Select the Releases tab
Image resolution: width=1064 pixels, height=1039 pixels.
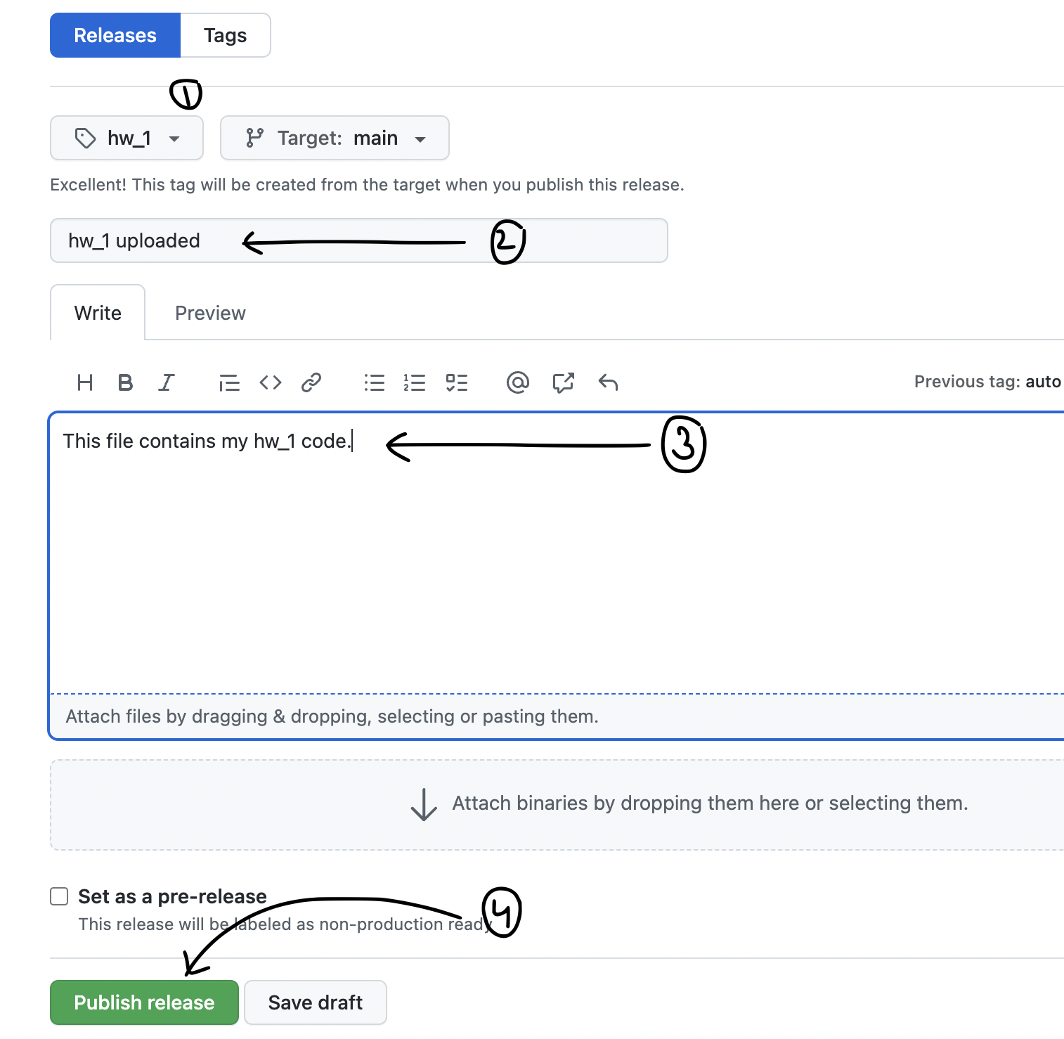click(x=115, y=35)
